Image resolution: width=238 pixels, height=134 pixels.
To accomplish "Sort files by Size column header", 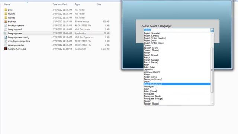I will (x=99, y=4).
